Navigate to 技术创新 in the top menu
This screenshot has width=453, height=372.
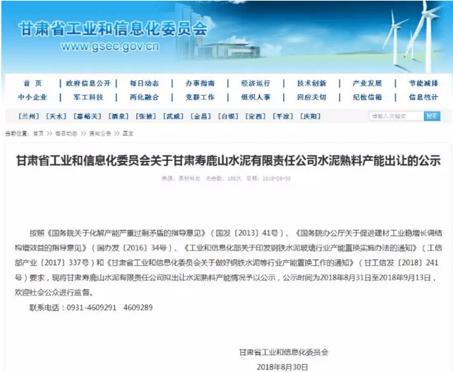coord(311,83)
